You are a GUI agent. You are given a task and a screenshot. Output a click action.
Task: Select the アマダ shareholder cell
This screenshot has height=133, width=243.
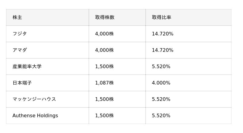(20, 50)
